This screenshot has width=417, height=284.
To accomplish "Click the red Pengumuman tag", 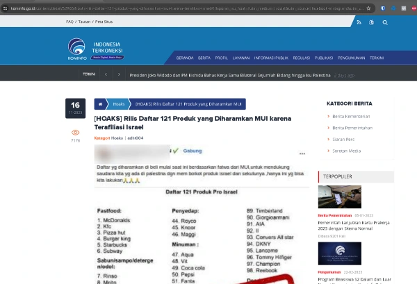I will tap(329, 272).
